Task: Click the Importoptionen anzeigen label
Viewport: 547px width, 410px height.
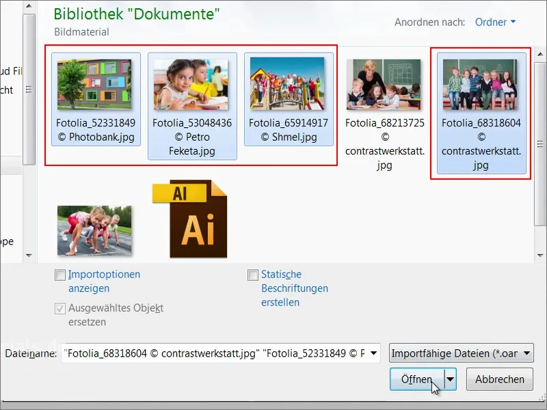Action: click(x=104, y=281)
